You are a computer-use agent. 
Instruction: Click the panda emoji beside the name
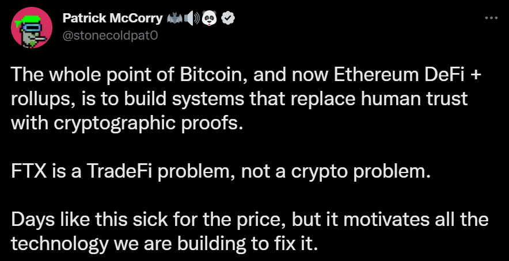(210, 19)
